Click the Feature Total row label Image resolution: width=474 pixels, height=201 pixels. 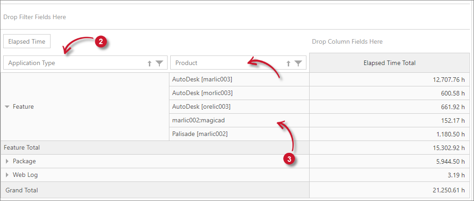22,148
